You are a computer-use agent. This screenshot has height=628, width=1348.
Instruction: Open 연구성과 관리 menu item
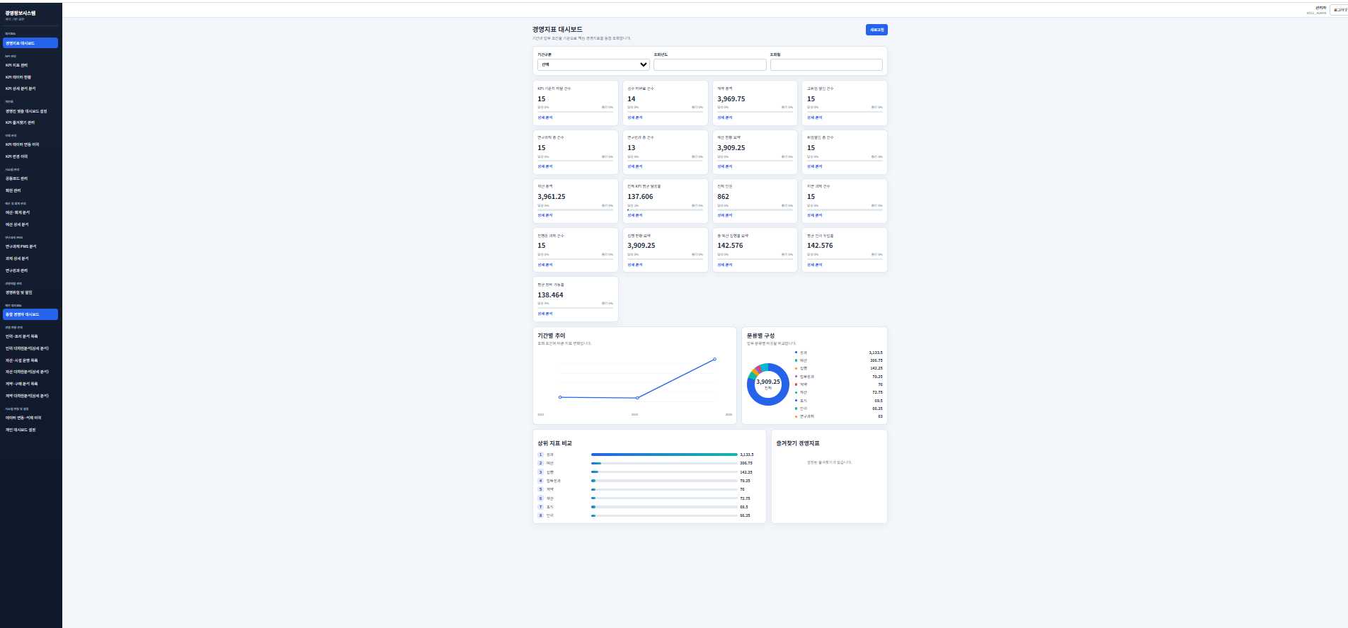click(30, 270)
